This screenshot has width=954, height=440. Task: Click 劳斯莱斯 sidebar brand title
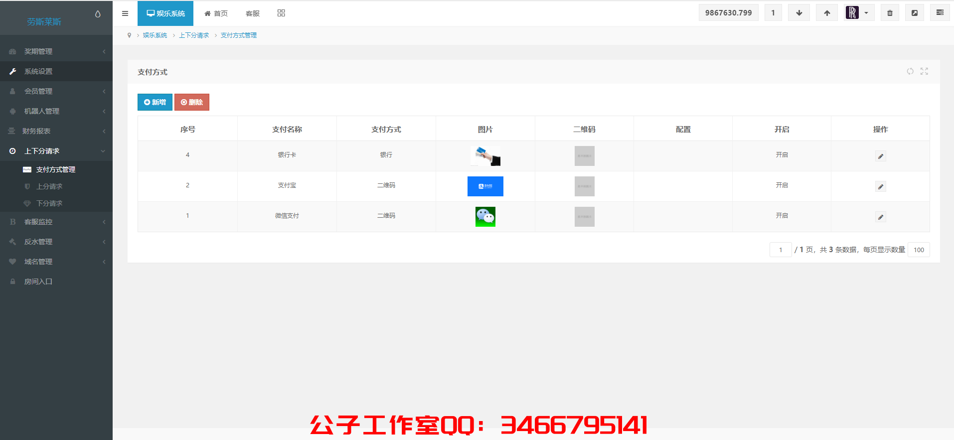point(44,22)
